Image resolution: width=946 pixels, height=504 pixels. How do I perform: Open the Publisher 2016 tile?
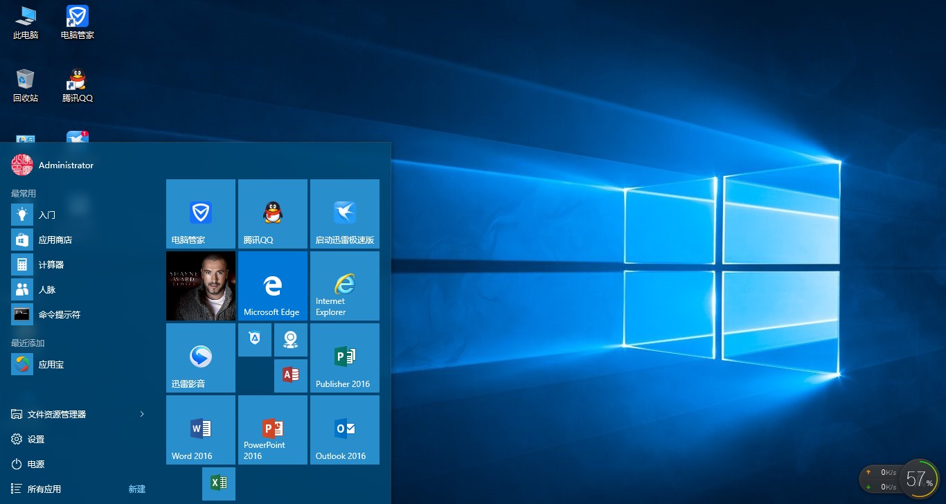[x=345, y=358]
